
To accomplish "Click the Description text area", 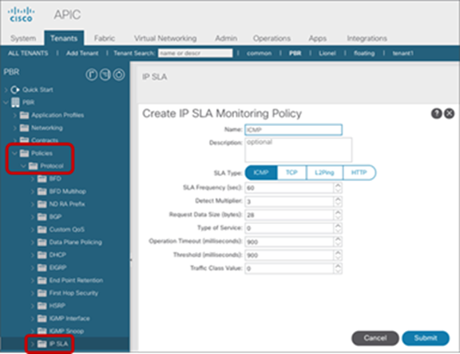I will (x=299, y=150).
